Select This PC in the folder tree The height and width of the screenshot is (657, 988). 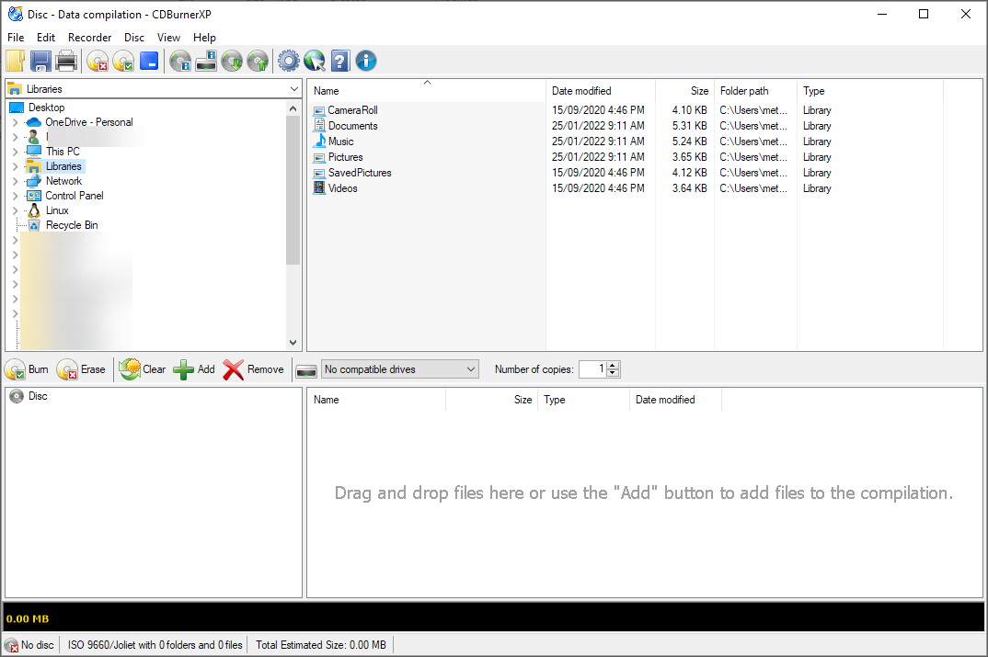click(x=63, y=152)
